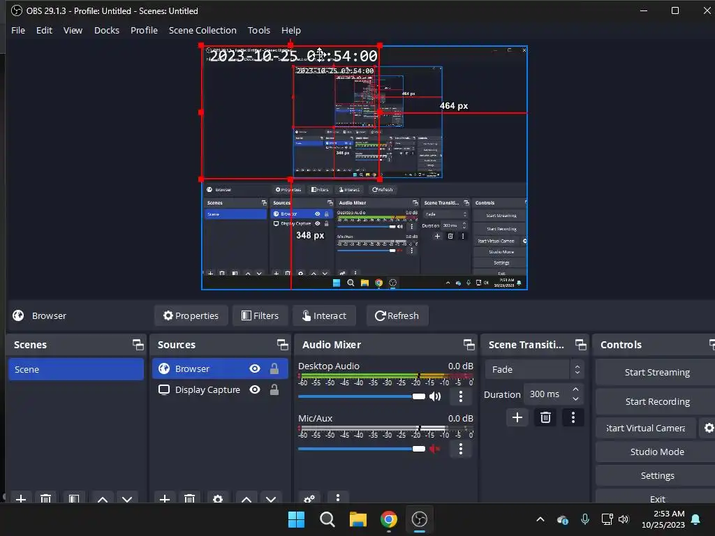Screen dimensions: 715x536
Task: Click Start Streaming
Action: (657, 373)
